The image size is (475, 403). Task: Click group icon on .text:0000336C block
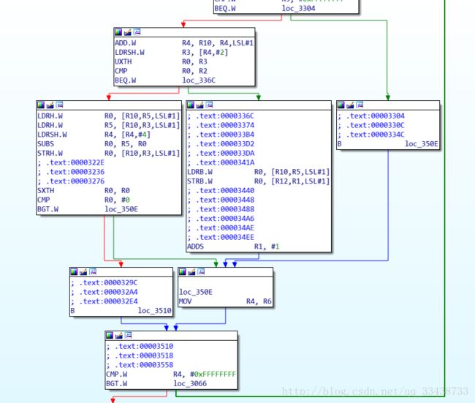(x=209, y=105)
